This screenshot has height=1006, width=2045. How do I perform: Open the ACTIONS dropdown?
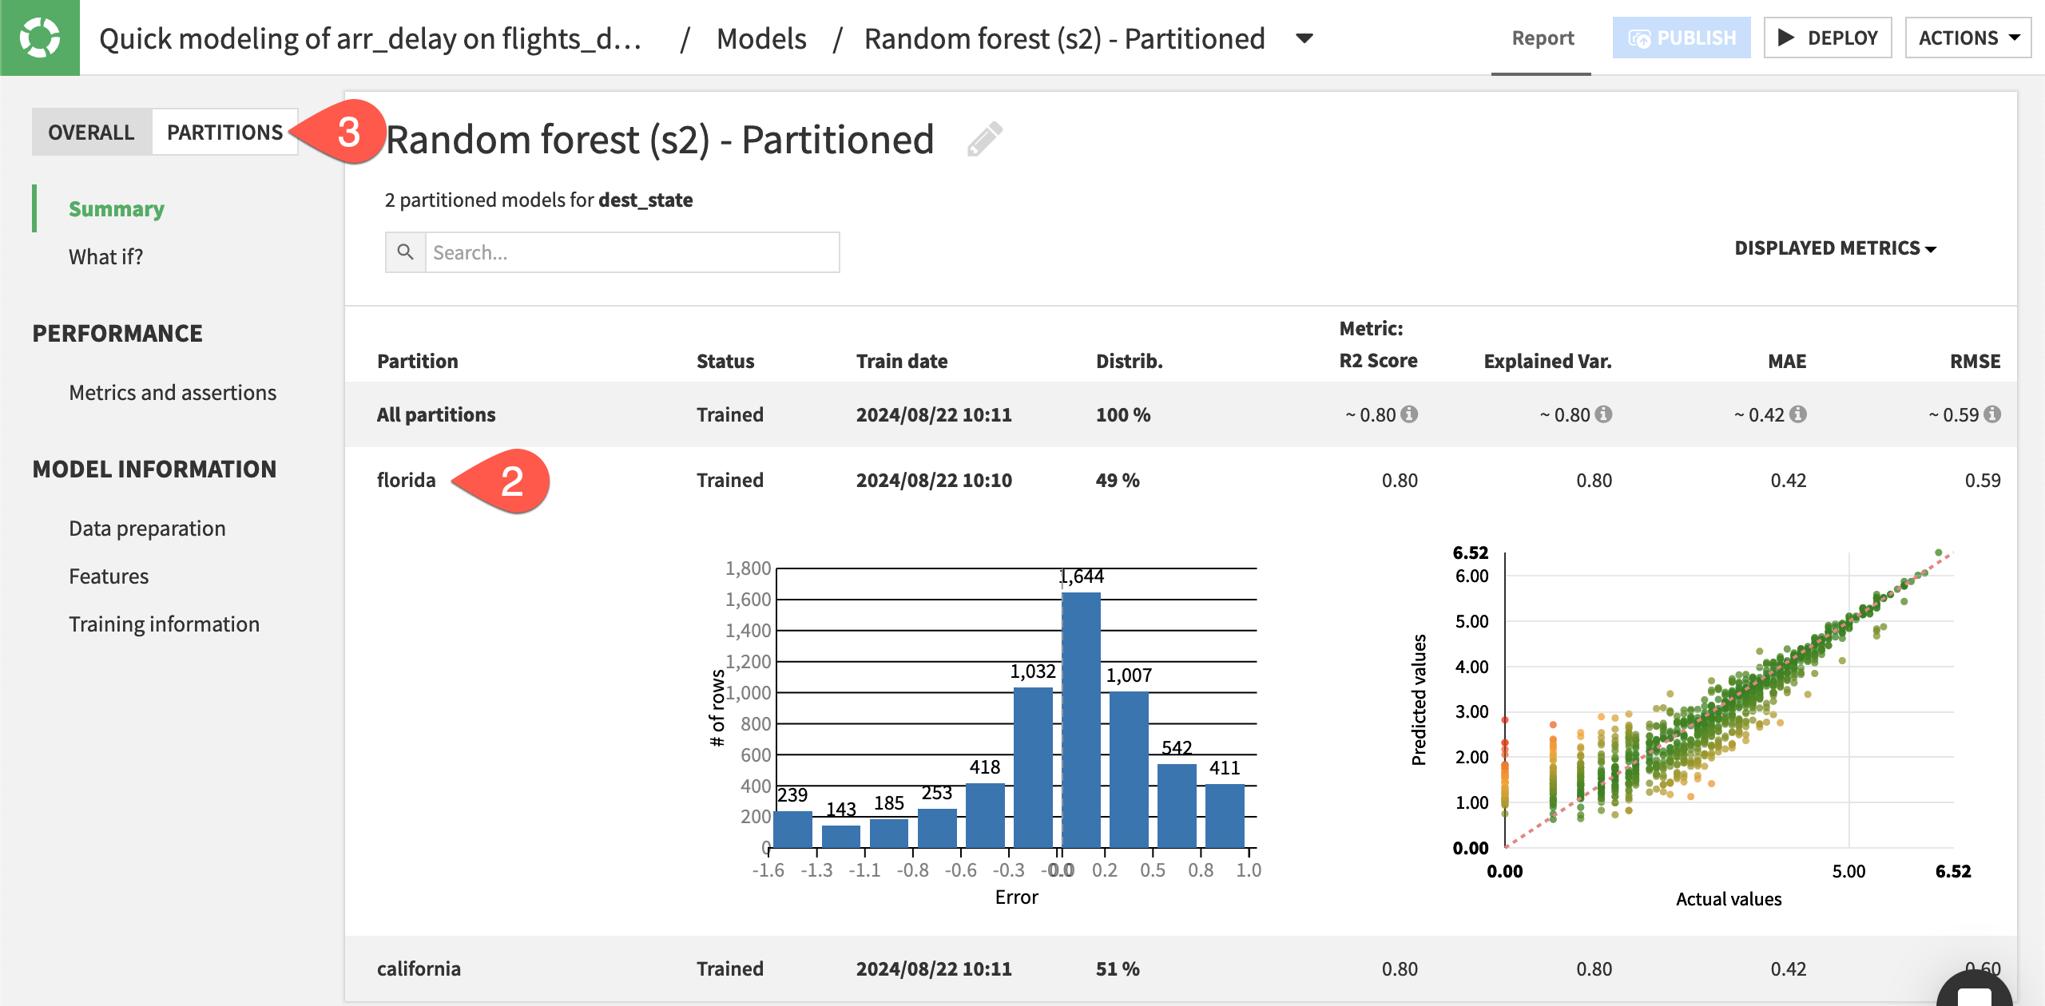[1968, 37]
